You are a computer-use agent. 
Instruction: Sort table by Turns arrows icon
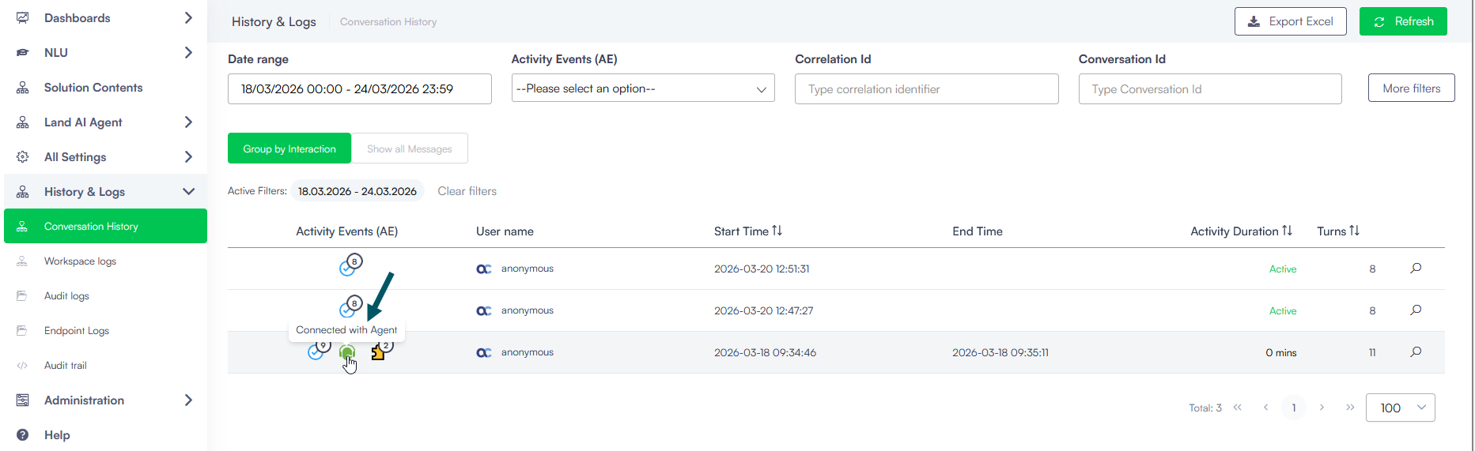1354,231
